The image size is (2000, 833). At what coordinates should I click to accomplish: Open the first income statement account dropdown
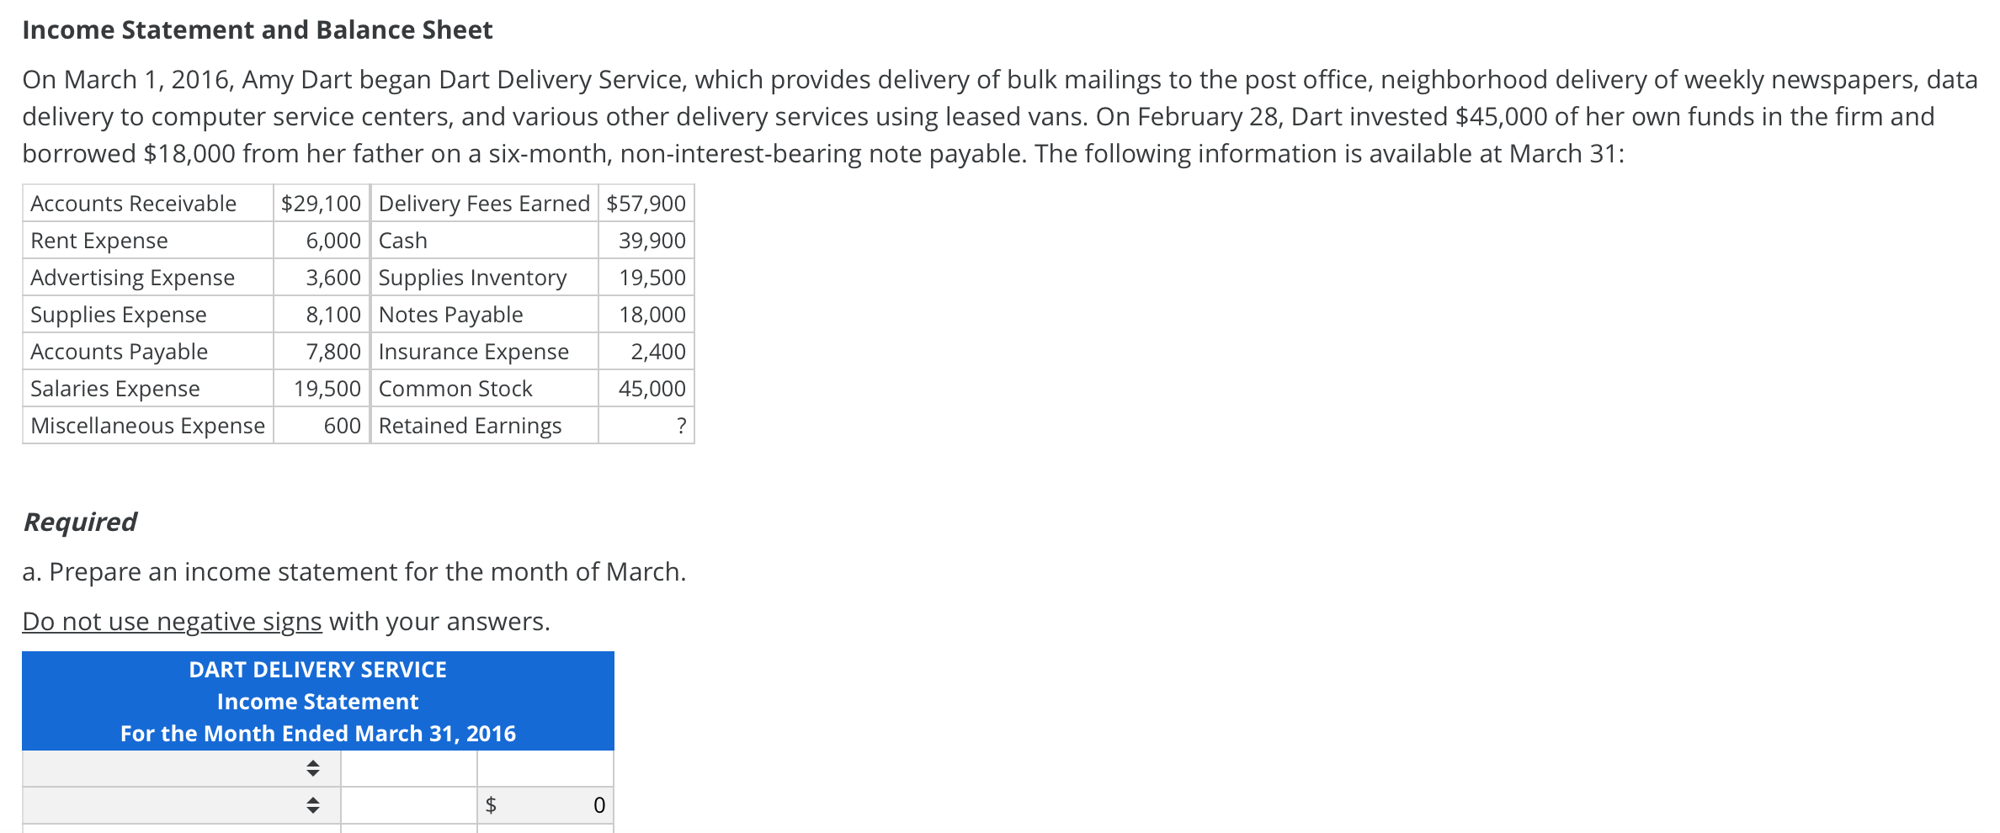312,768
